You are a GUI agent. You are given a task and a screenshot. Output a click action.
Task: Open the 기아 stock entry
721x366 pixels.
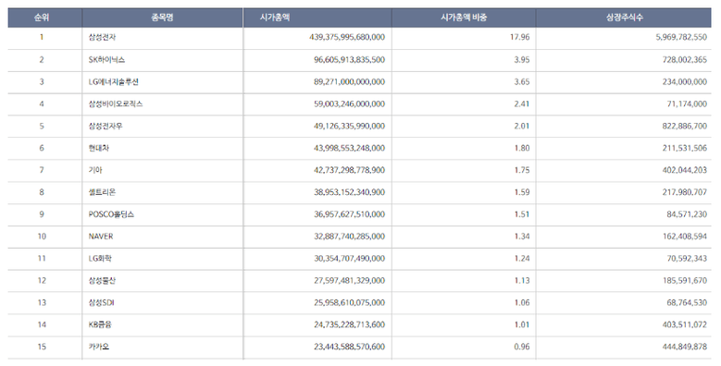(x=95, y=170)
